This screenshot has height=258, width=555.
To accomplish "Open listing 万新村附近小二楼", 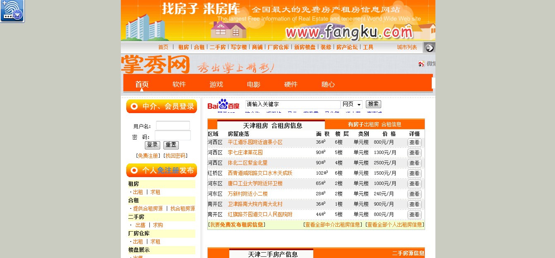I will click(x=247, y=194).
